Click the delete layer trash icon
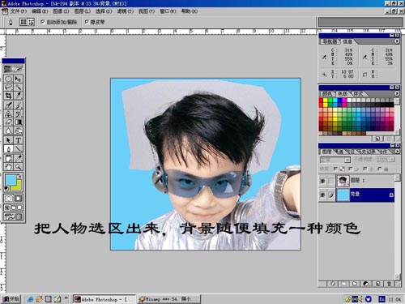 tap(389, 284)
